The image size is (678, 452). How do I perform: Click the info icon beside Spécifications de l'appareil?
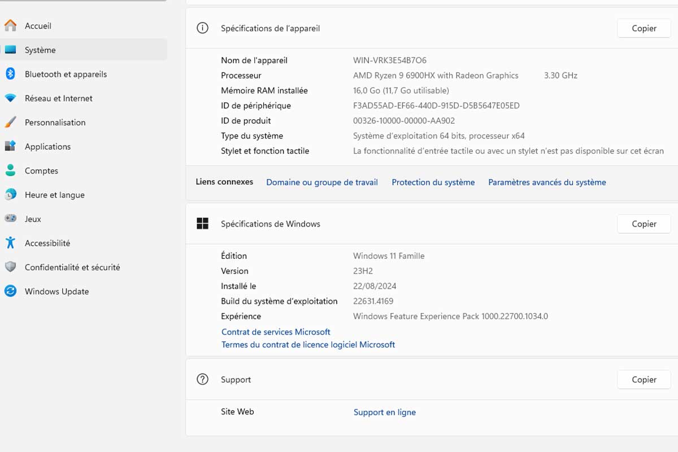pos(202,28)
